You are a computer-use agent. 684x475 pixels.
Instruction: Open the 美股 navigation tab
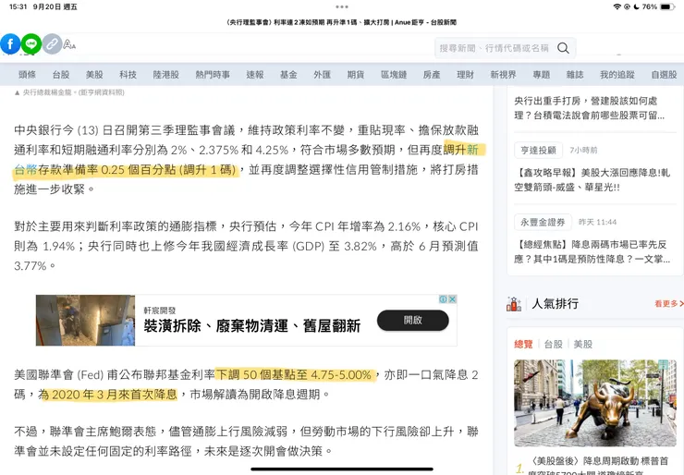[x=94, y=75]
